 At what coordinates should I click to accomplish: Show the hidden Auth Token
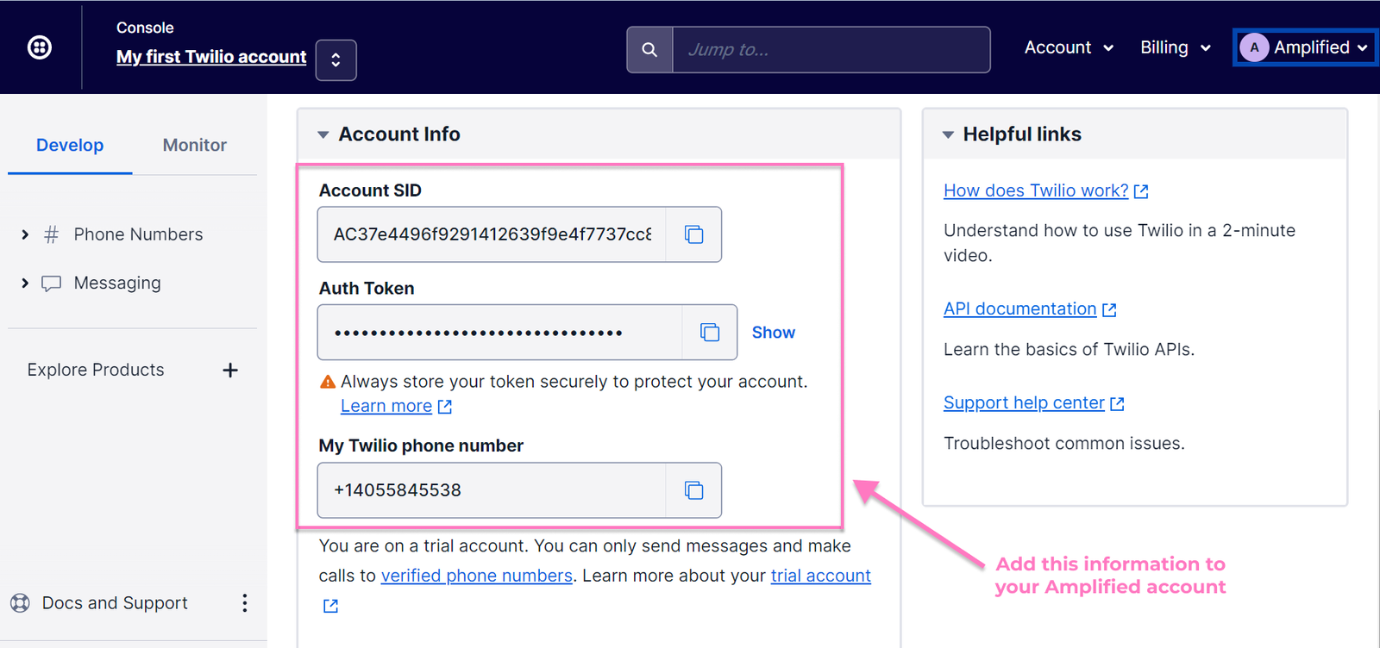click(773, 333)
